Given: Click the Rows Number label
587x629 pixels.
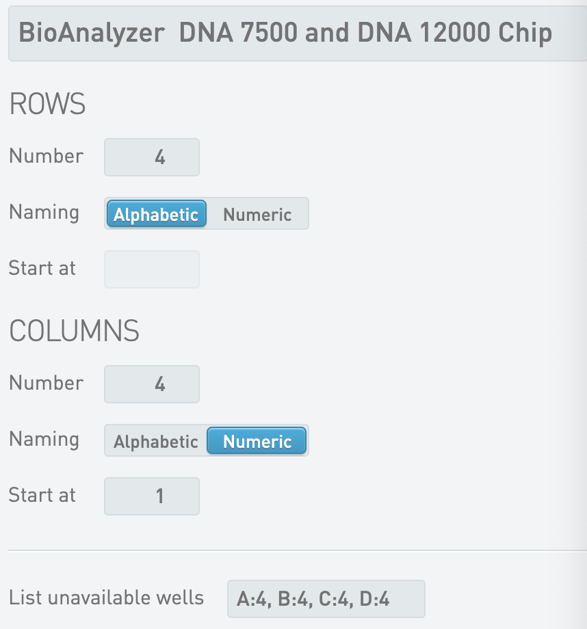Looking at the screenshot, I should pyautogui.click(x=46, y=156).
